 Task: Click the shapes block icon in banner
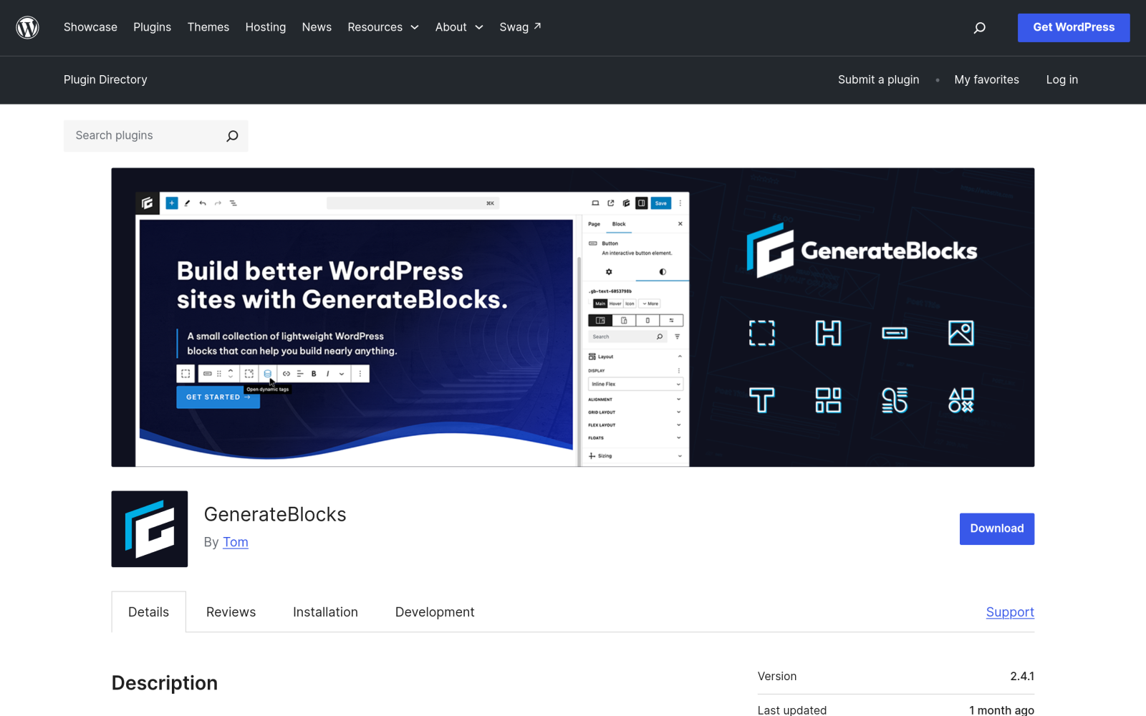point(960,400)
